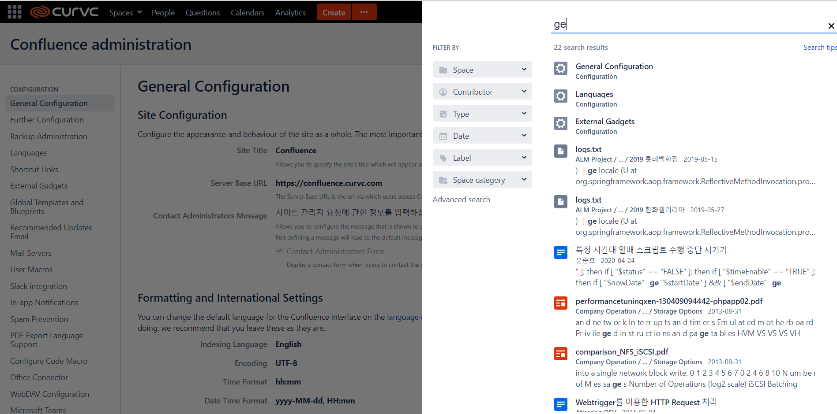
Task: Open the Space category filter dropdown
Action: coord(482,180)
